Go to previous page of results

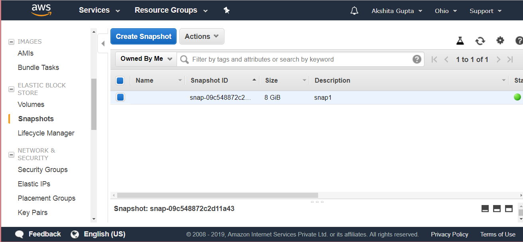[446, 59]
